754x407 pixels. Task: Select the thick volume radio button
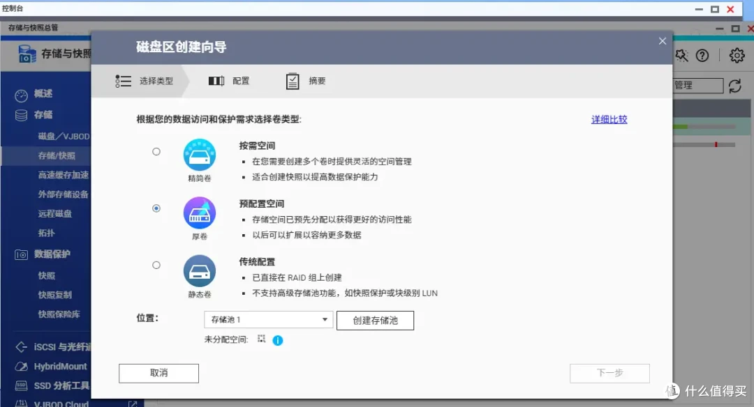click(x=156, y=208)
